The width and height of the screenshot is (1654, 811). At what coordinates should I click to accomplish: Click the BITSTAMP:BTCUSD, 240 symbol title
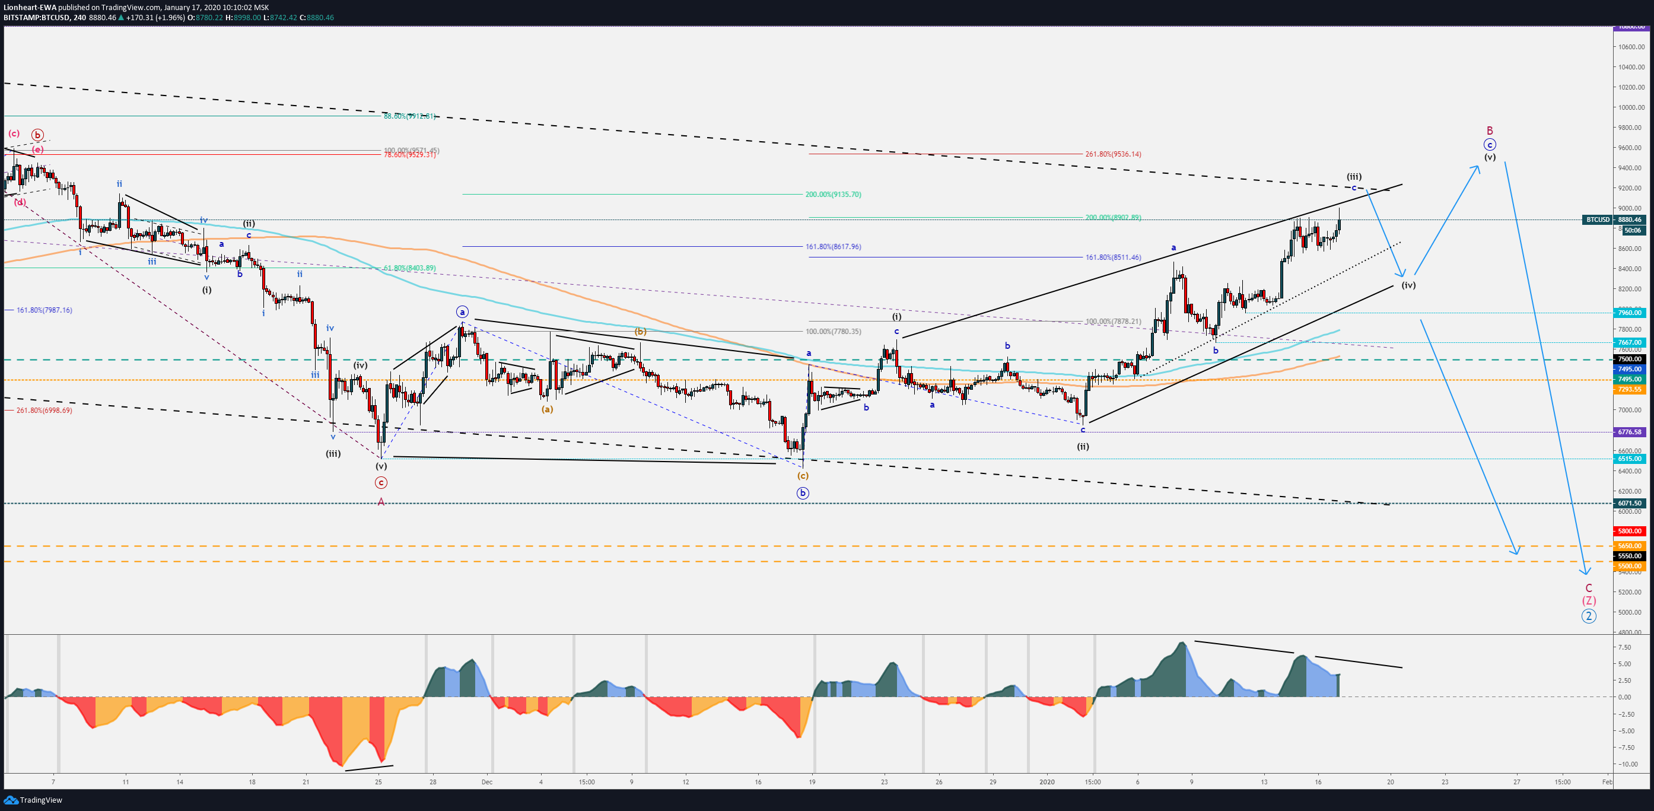pyautogui.click(x=44, y=17)
